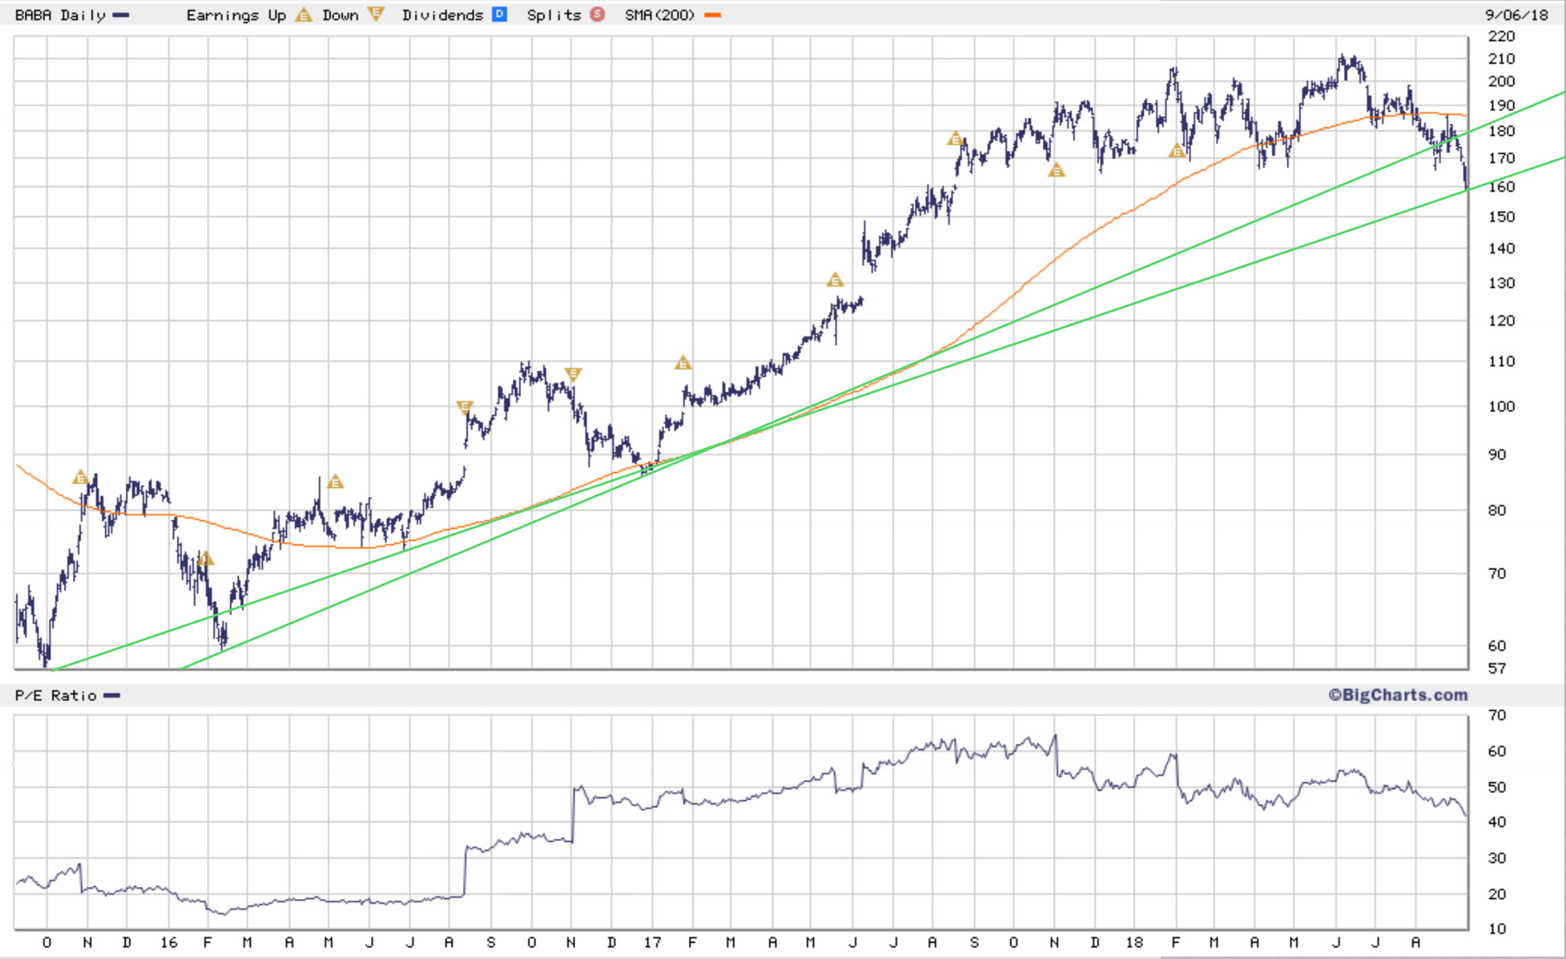Click the blue Dividends D legend icon
The width and height of the screenshot is (1566, 959).
(x=500, y=14)
